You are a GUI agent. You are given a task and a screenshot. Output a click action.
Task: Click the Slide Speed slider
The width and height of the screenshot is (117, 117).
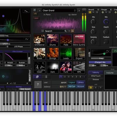coord(25,89)
